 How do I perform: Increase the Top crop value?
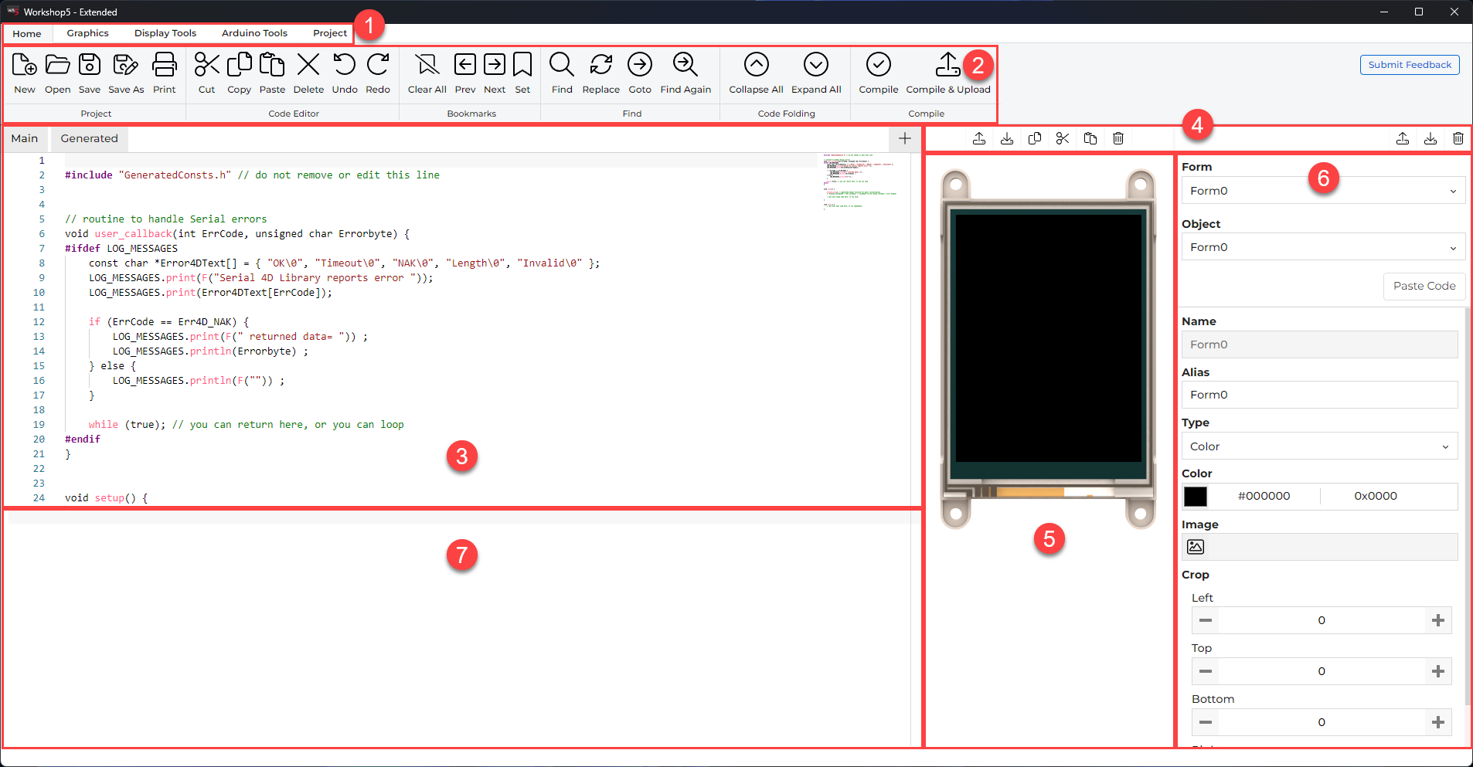pyautogui.click(x=1438, y=671)
